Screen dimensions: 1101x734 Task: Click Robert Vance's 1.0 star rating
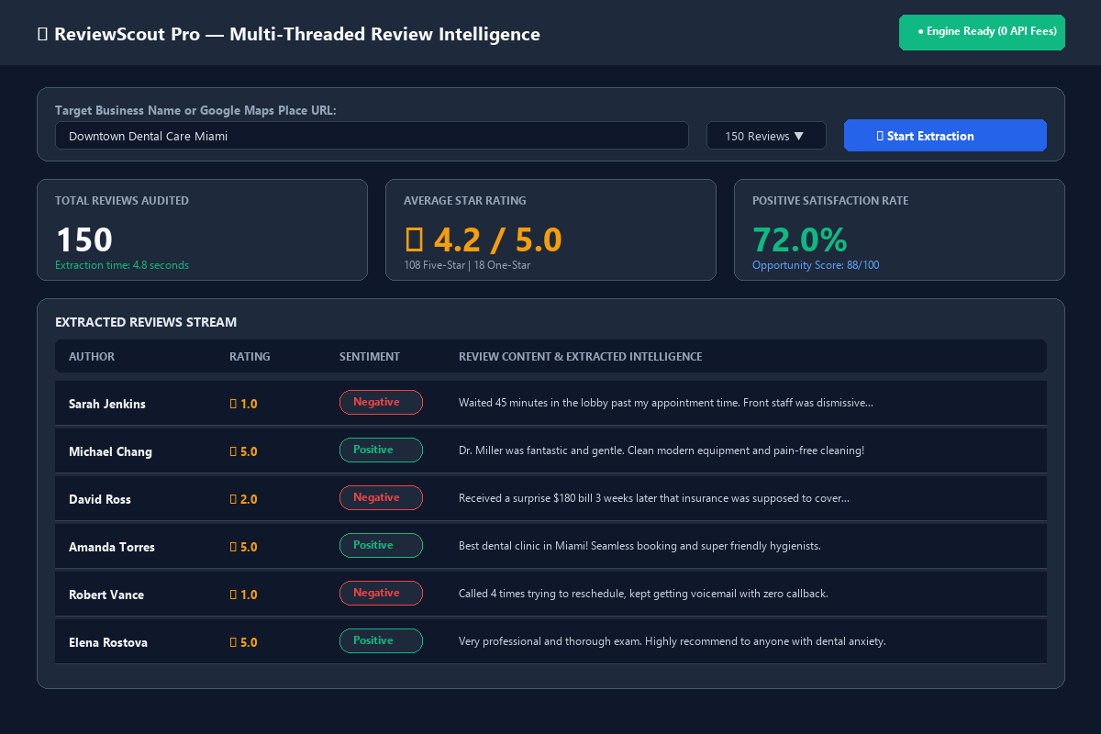(x=243, y=595)
